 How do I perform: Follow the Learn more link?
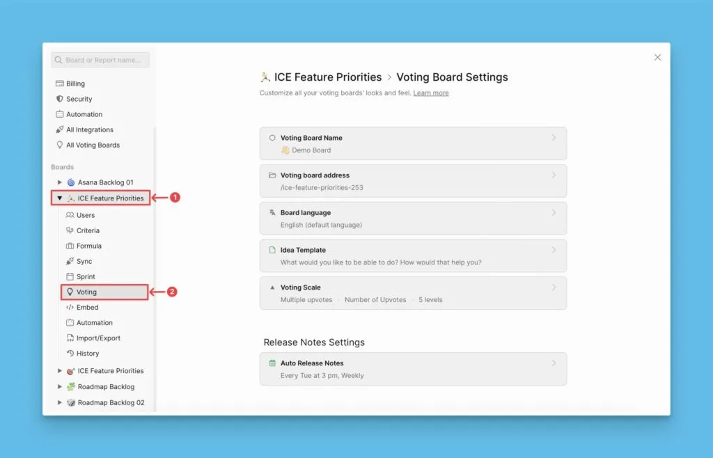coord(431,93)
